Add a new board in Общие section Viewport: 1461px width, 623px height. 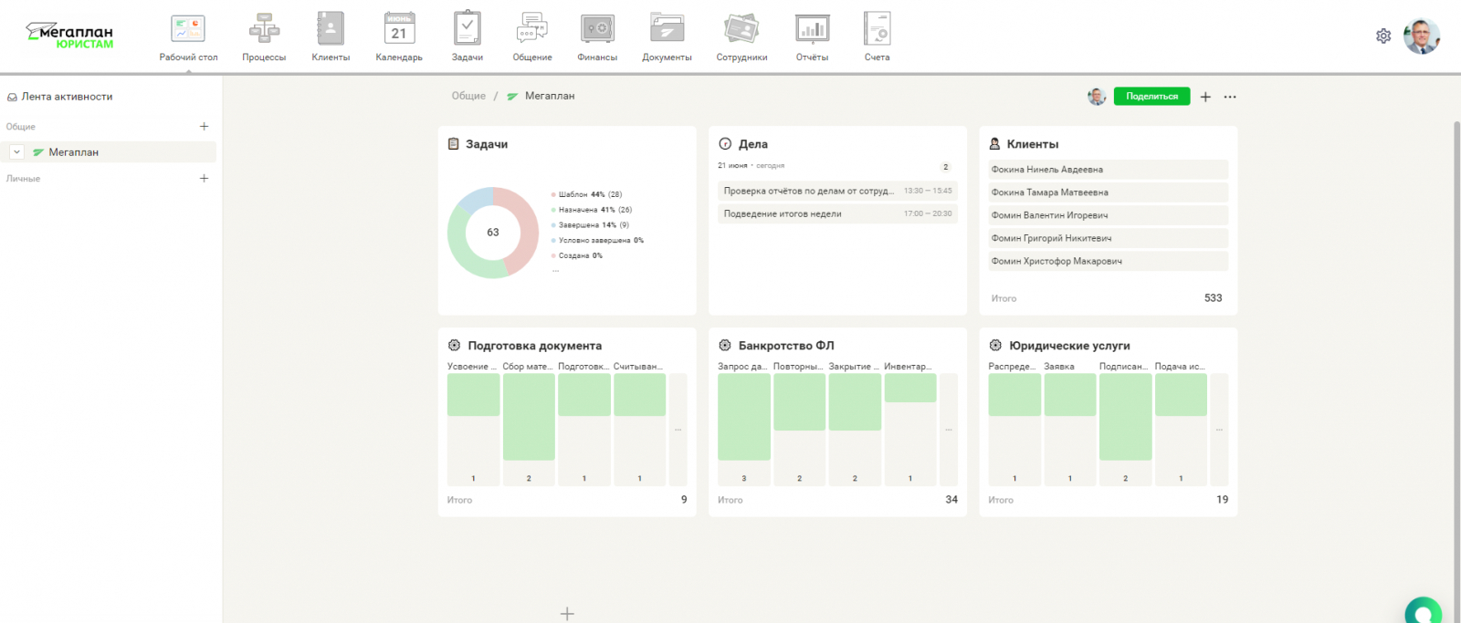[x=204, y=127]
